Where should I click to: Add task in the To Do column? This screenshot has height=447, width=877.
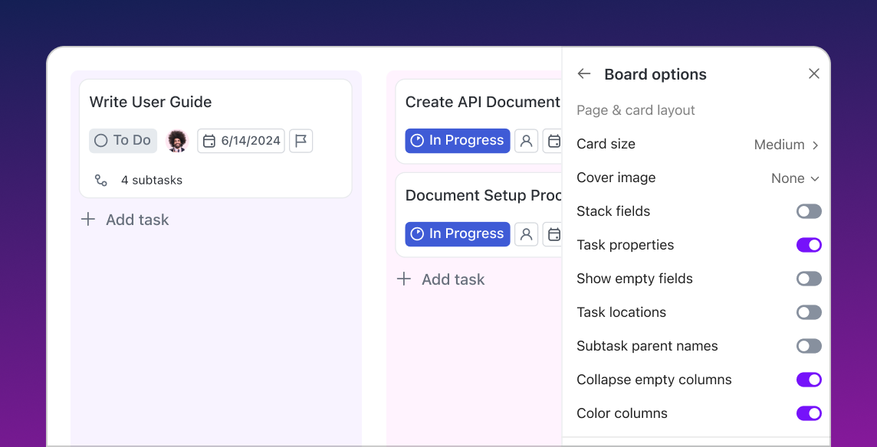coord(125,220)
